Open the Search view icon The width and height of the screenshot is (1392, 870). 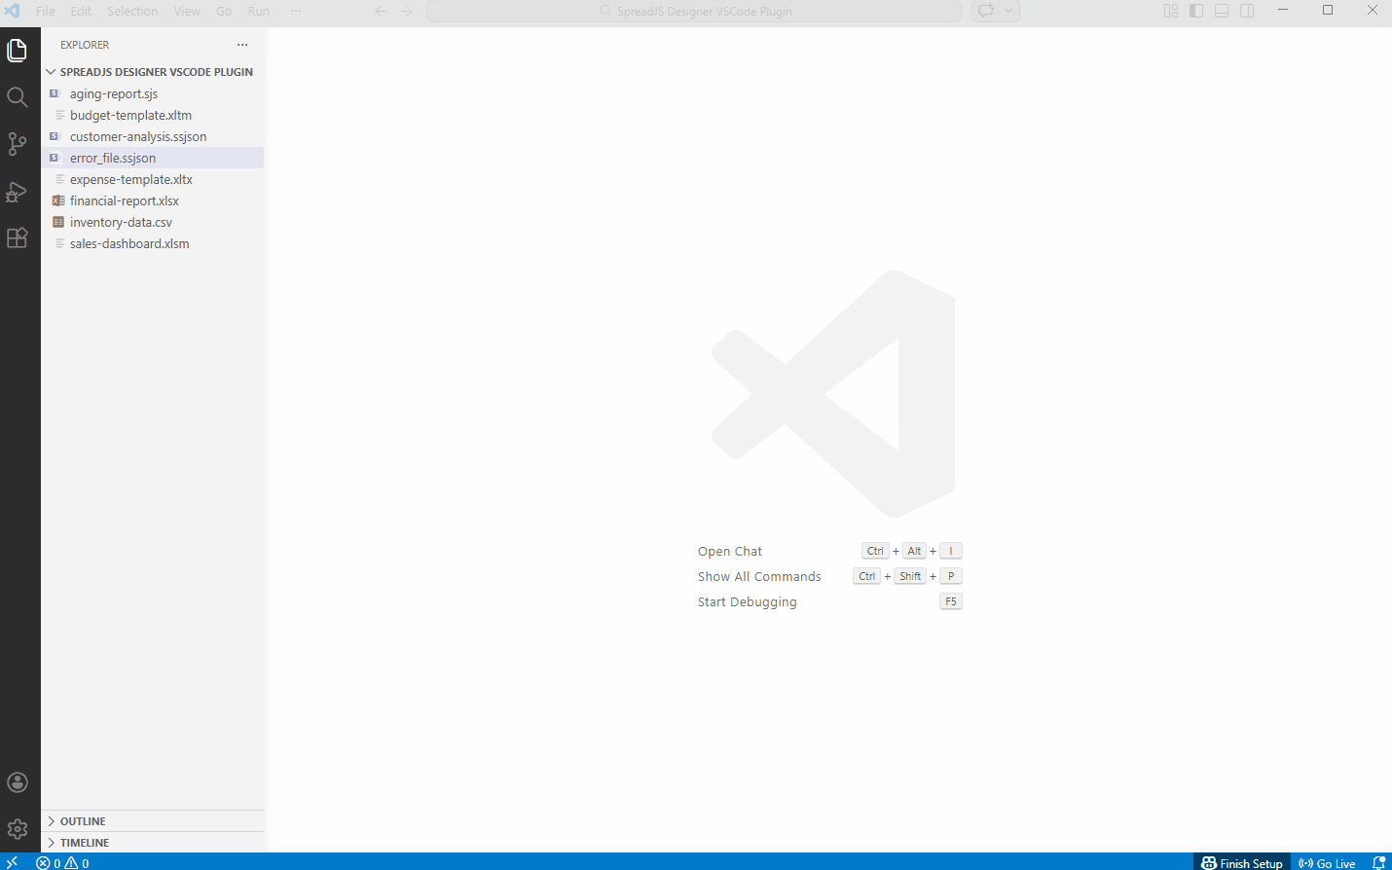tap(18, 97)
